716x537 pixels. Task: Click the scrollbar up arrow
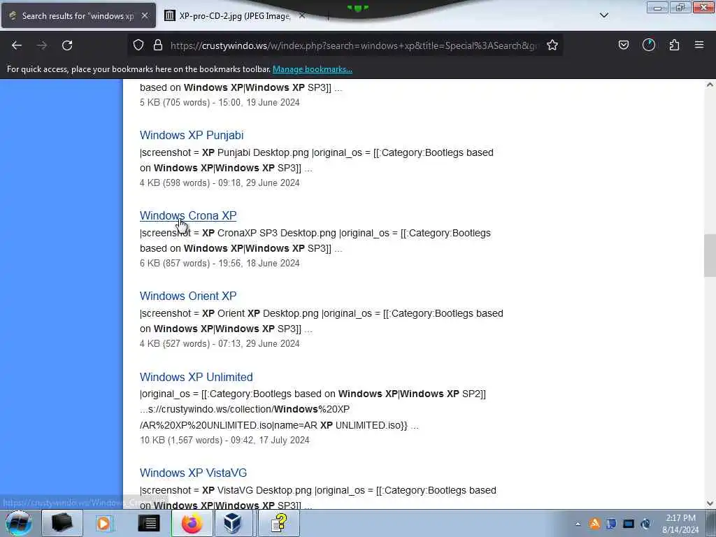click(x=710, y=85)
